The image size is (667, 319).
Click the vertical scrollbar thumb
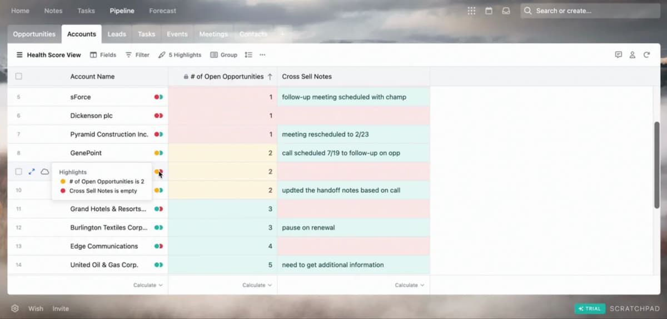[x=657, y=164]
